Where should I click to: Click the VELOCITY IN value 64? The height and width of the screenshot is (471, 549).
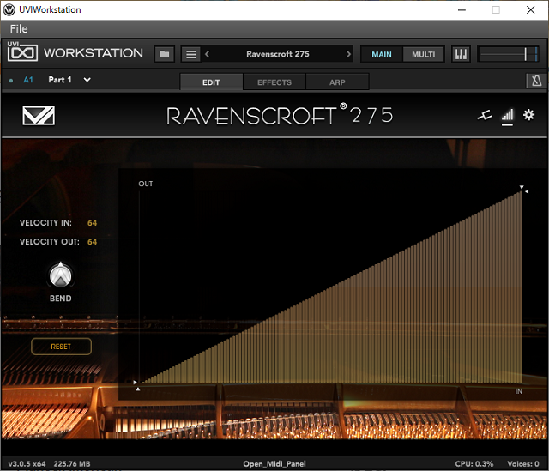click(x=92, y=223)
